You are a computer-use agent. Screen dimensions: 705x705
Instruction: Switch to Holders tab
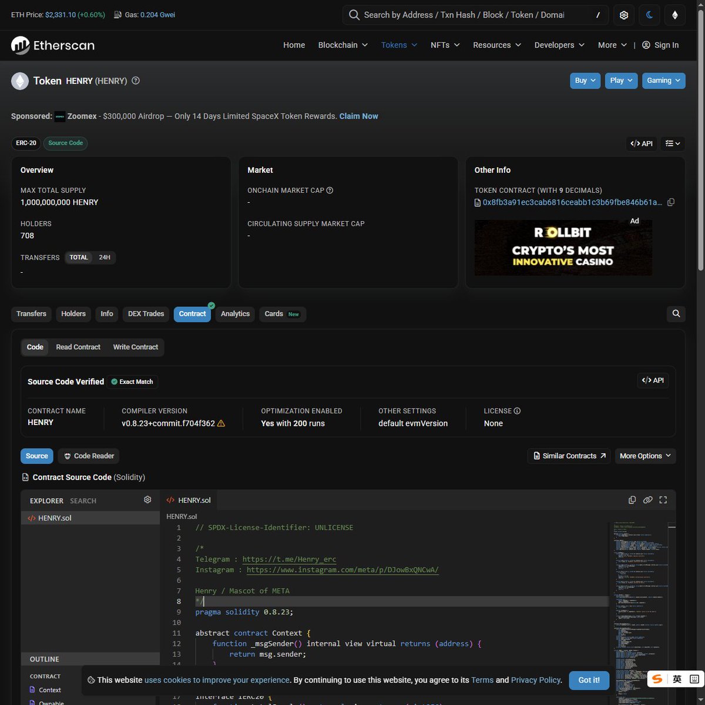point(73,314)
